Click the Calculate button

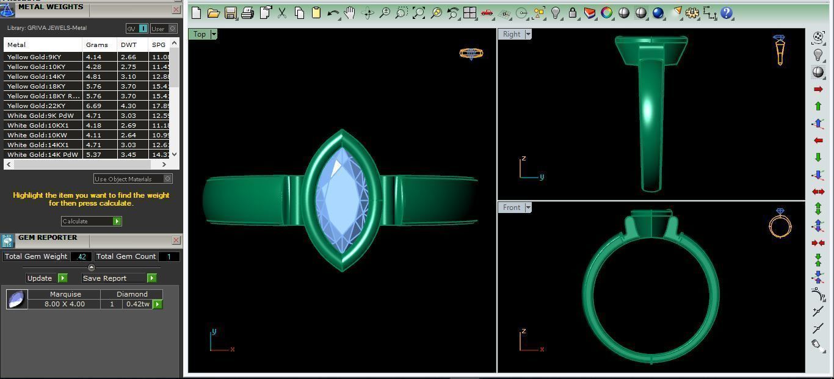coord(92,221)
